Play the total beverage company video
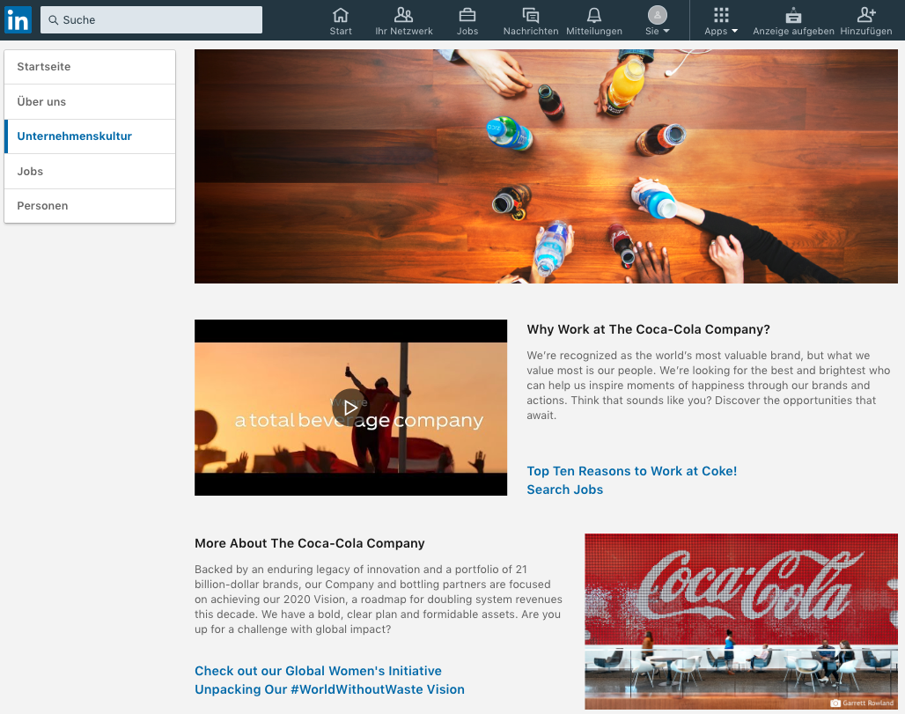This screenshot has height=714, width=905. pos(350,408)
